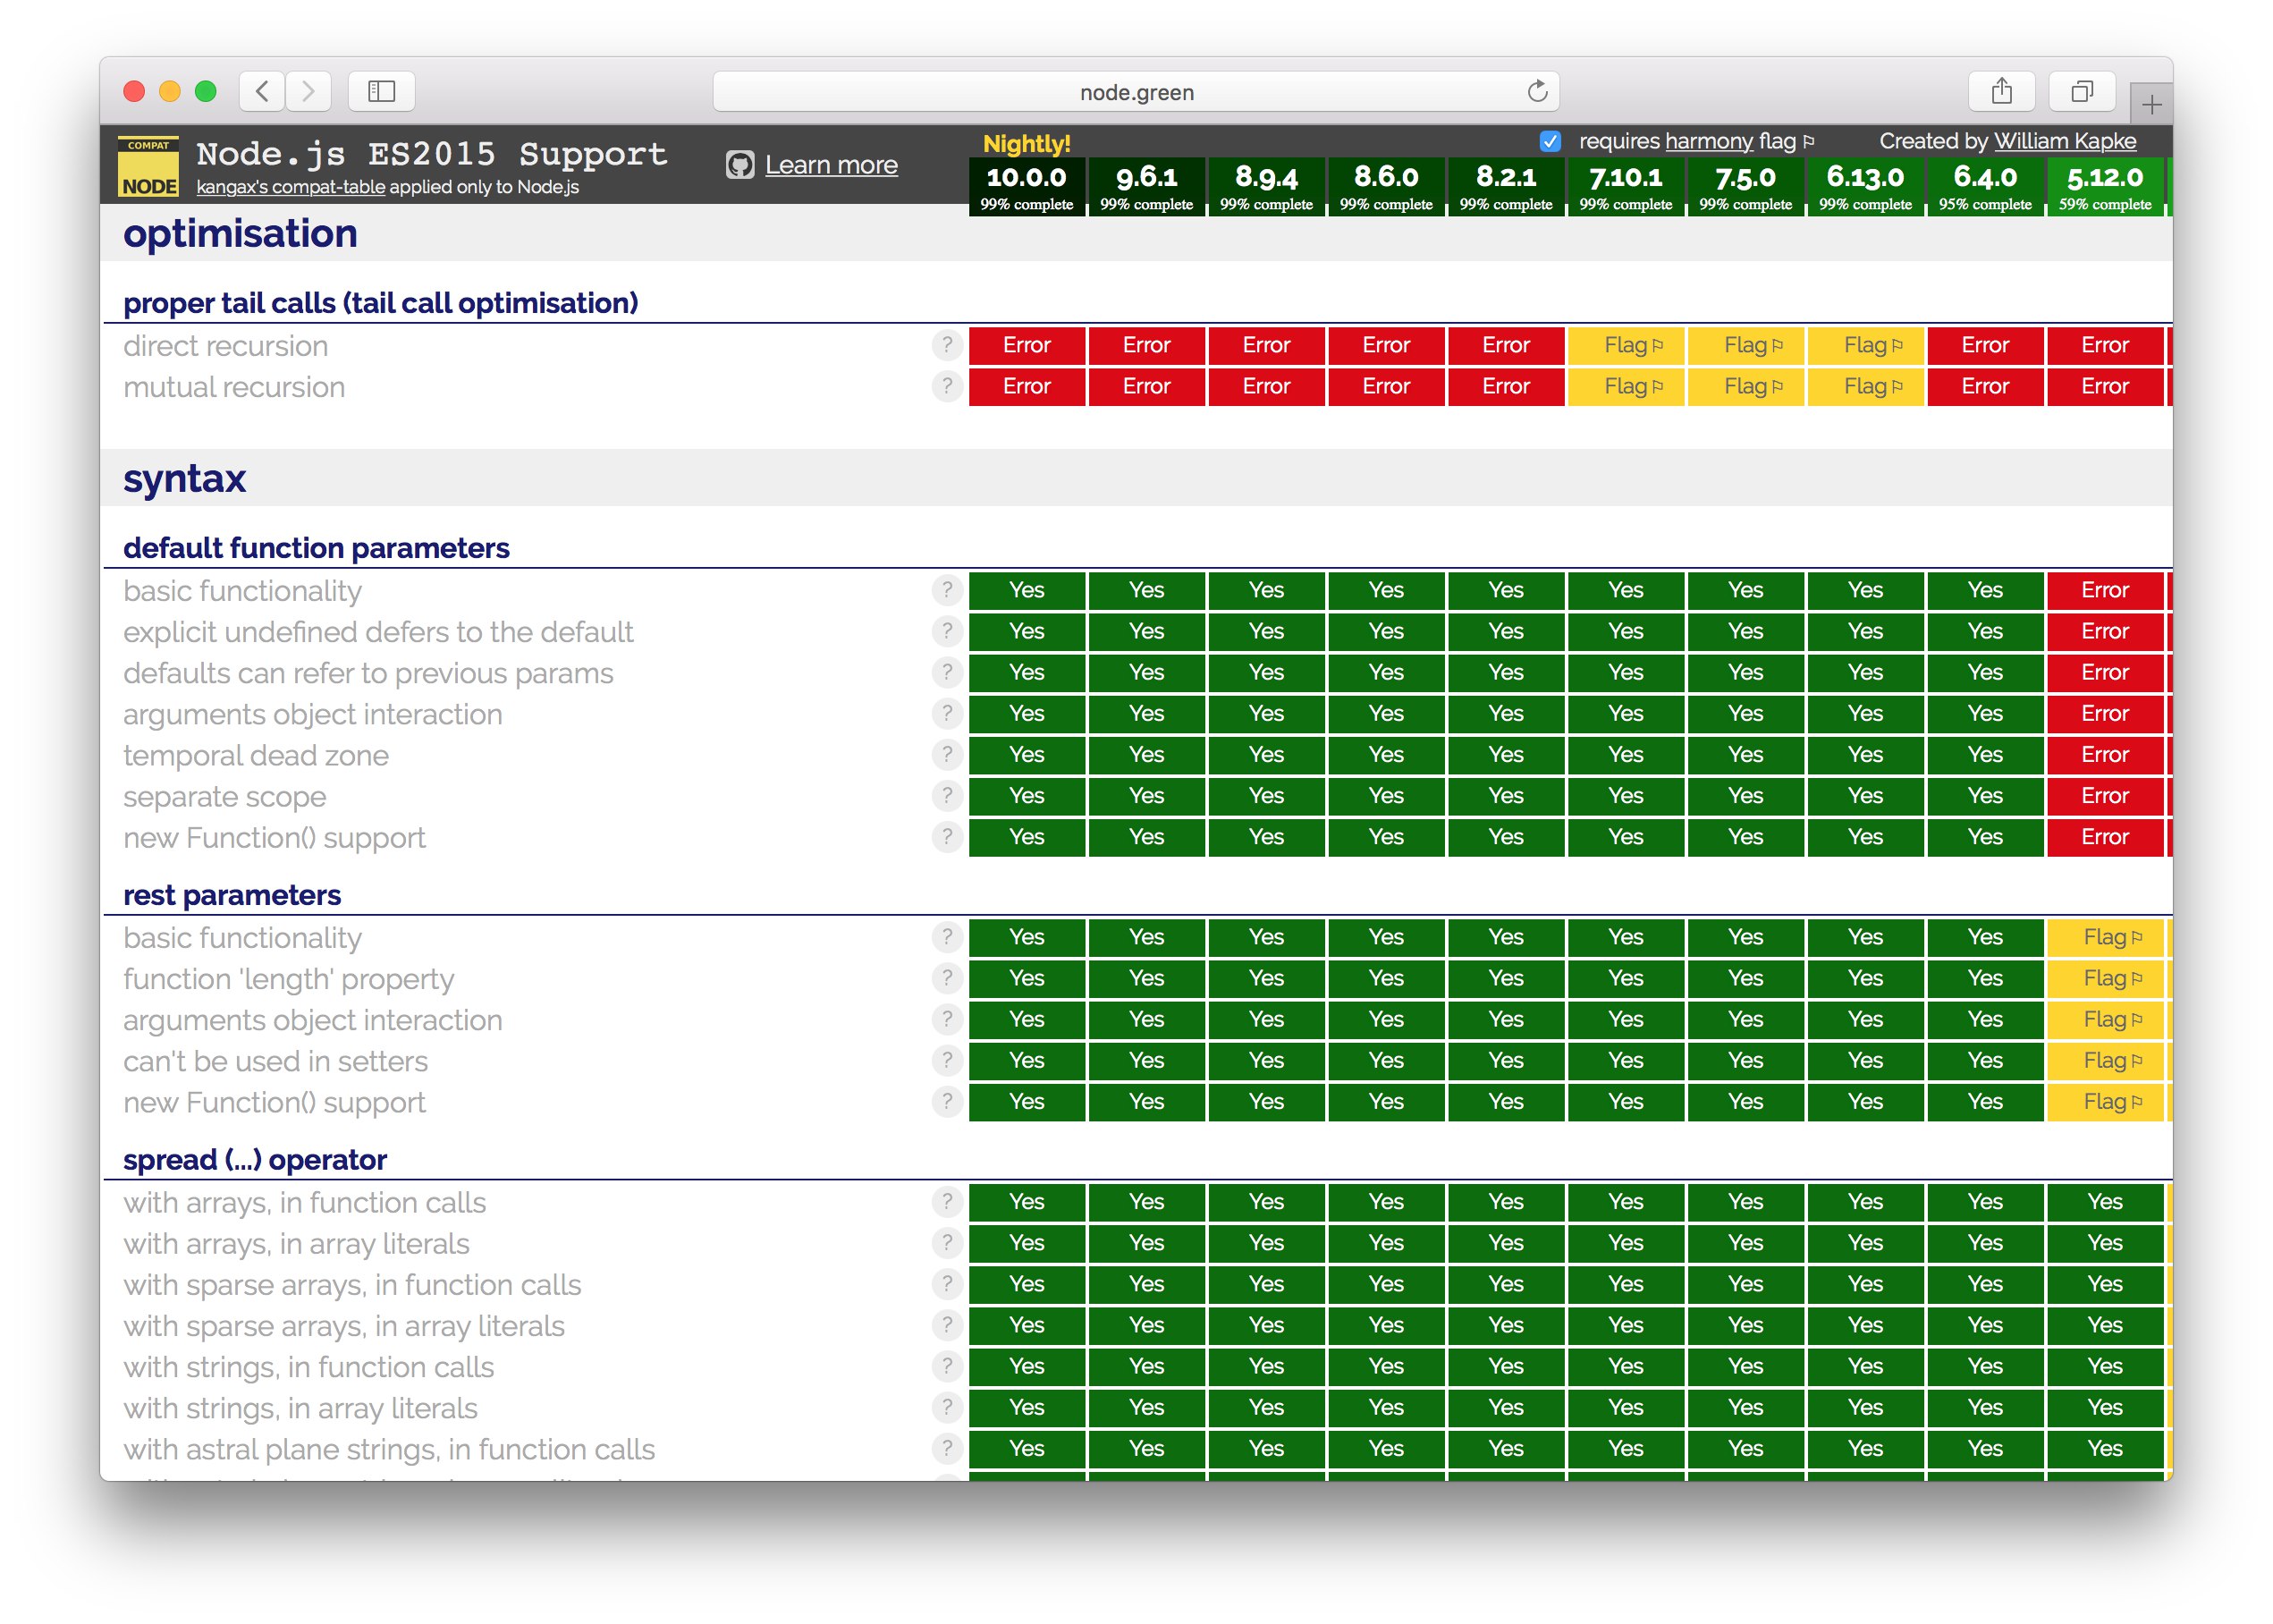The image size is (2273, 1624).
Task: Click 'temporal dead zone' feature label
Action: click(x=256, y=756)
